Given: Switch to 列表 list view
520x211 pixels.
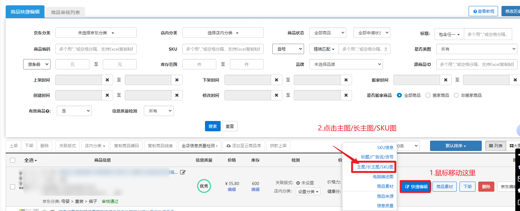Looking at the screenshot, I should click(496, 146).
